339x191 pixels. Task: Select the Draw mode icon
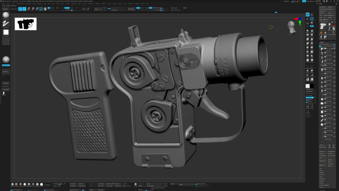(x=24, y=9)
